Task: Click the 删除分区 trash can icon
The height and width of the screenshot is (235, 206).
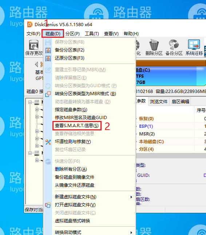Action: 154,45
